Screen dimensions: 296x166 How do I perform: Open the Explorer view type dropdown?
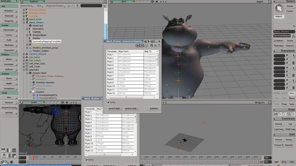pyautogui.click(x=34, y=1)
